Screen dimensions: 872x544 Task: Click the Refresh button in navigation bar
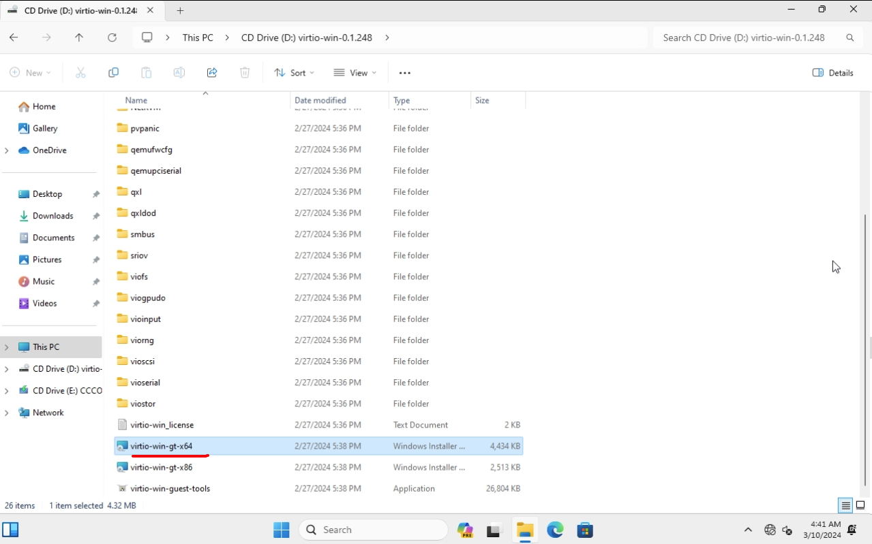pos(112,37)
